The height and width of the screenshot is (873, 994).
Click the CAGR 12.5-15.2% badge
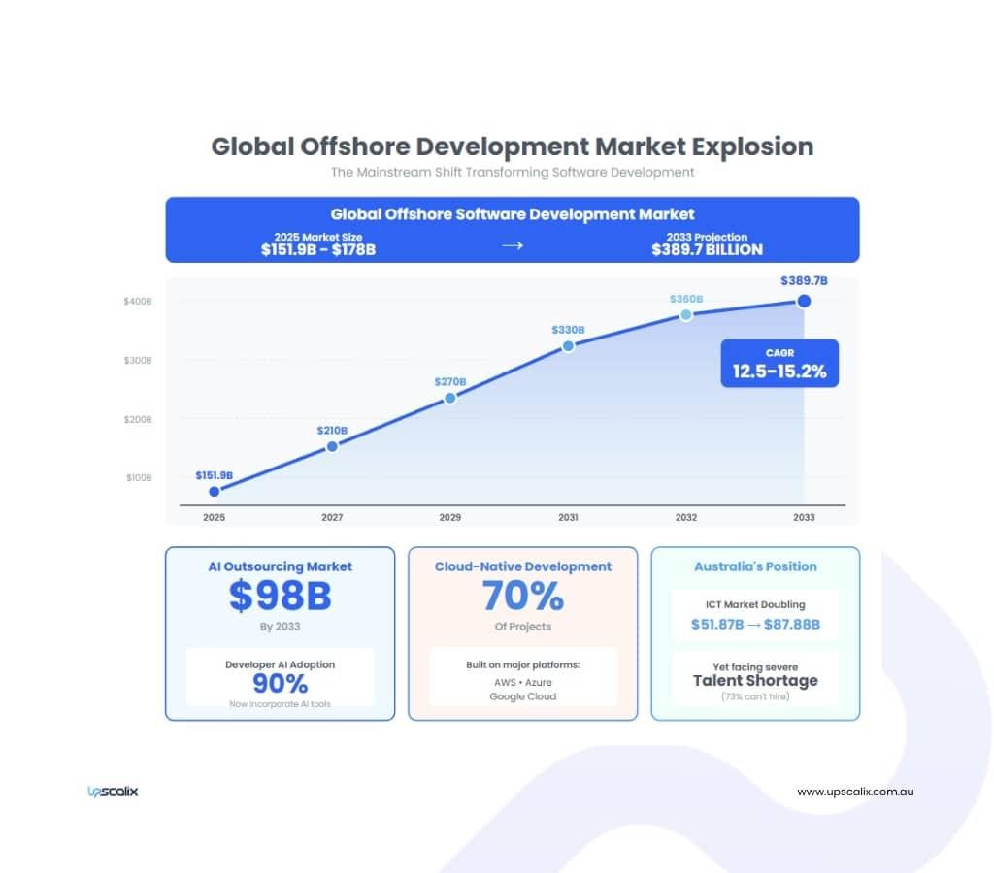coord(779,363)
